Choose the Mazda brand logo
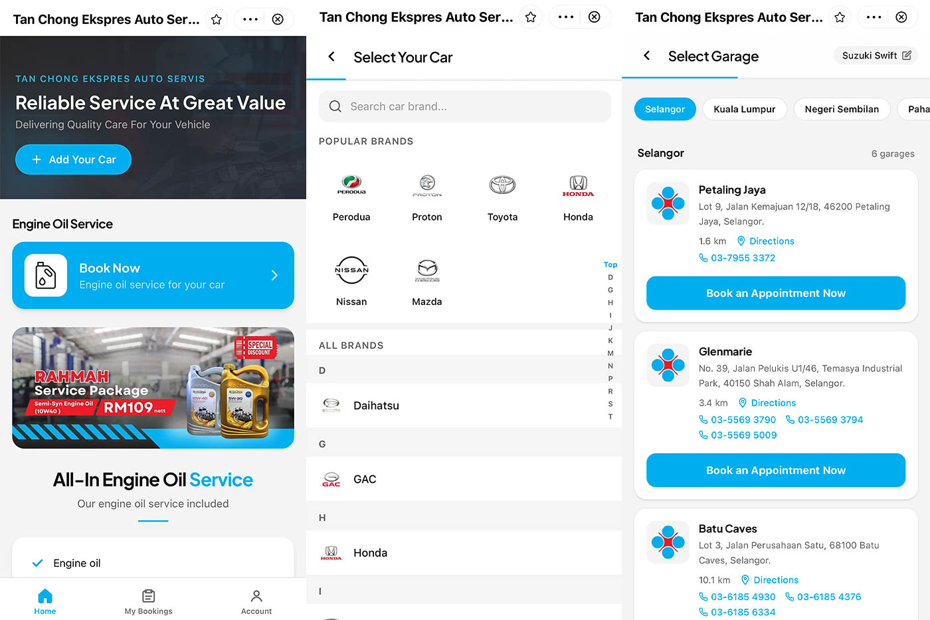The image size is (930, 620). (x=426, y=270)
